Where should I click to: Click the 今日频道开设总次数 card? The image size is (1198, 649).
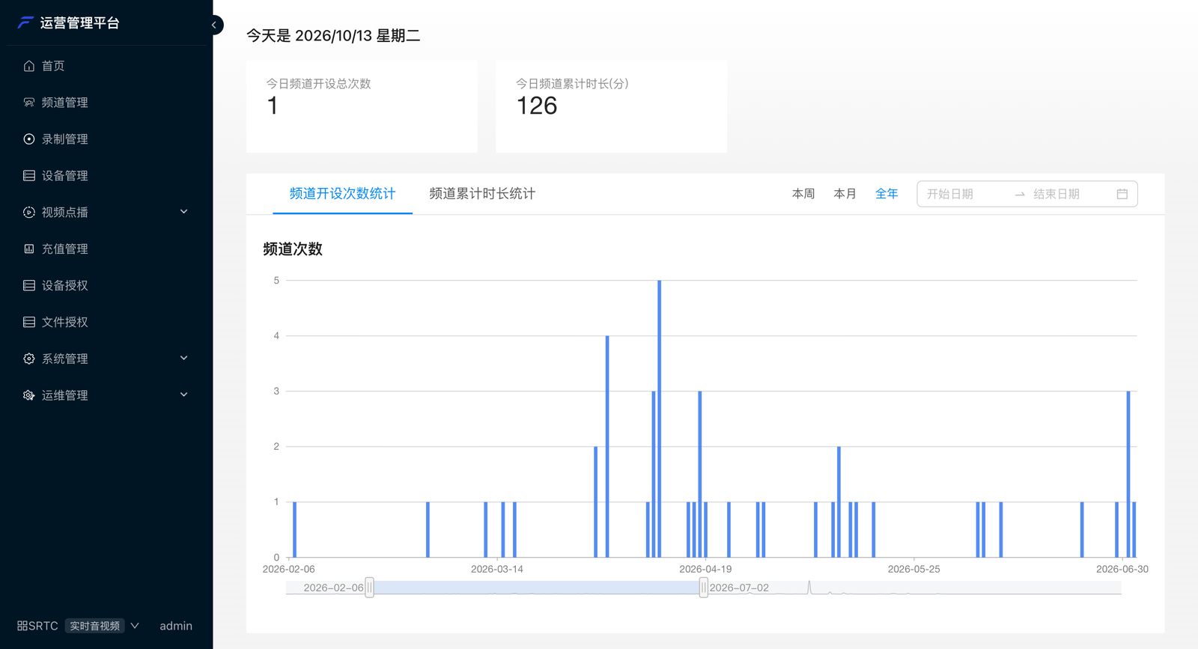click(x=362, y=106)
